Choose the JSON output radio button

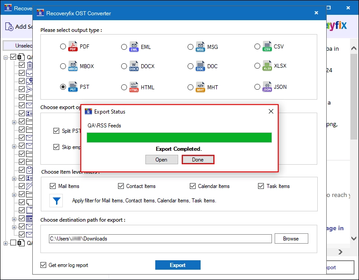click(x=257, y=87)
